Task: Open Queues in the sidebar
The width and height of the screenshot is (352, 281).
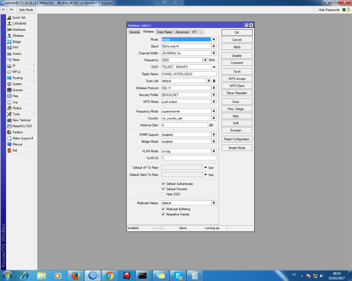Action: [x=18, y=90]
